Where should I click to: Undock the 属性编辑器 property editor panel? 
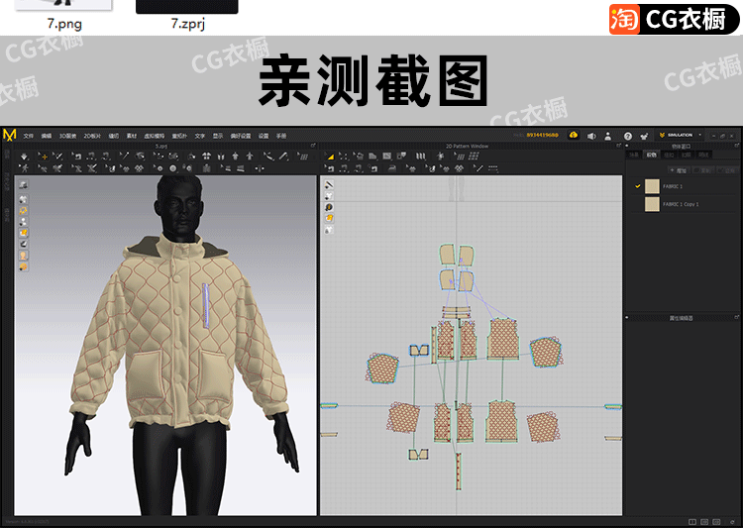(x=737, y=317)
